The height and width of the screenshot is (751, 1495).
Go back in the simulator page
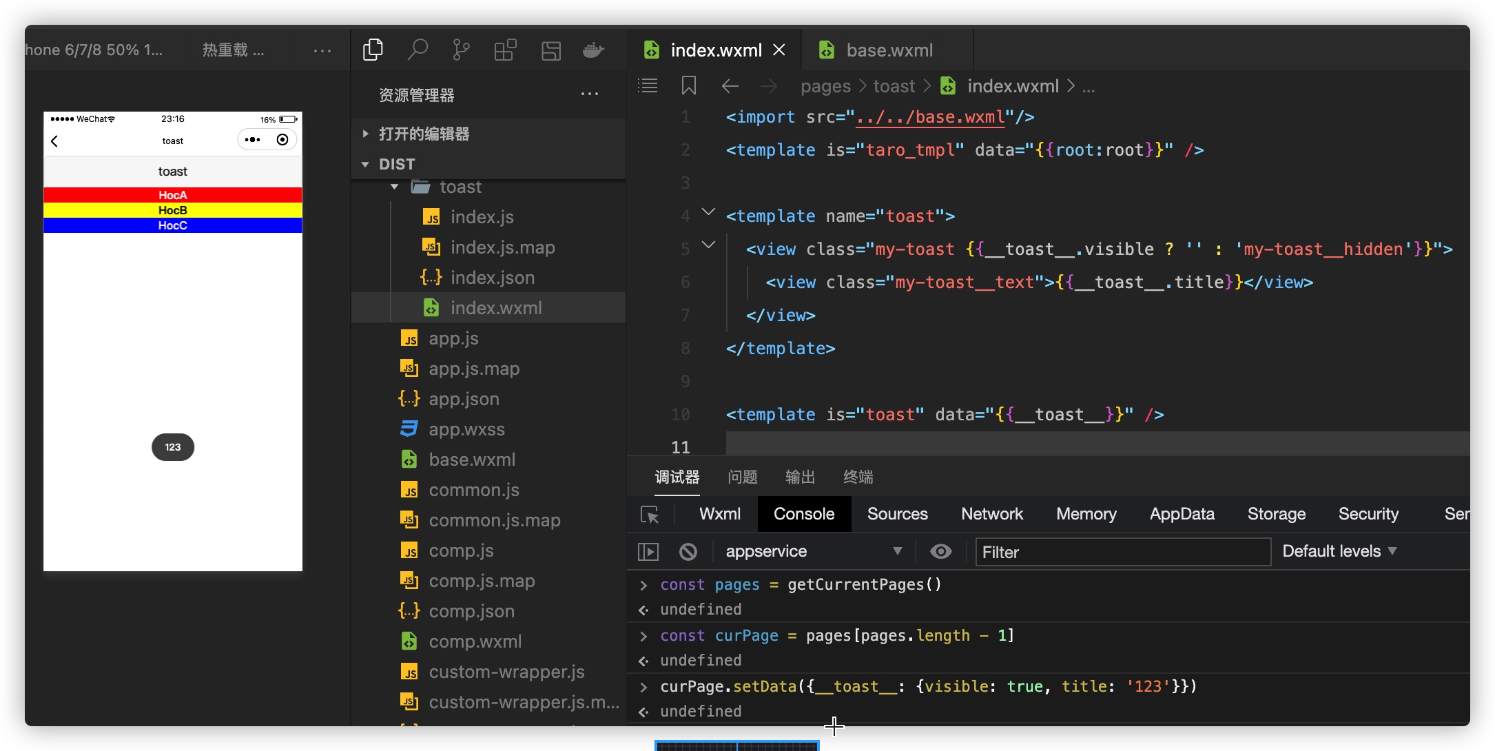54,141
